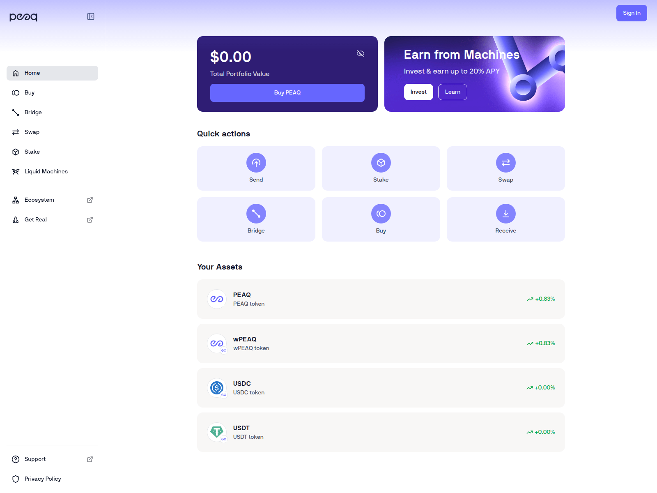Viewport: 657px width, 493px height.
Task: Click the Receive download icon
Action: [x=506, y=214]
